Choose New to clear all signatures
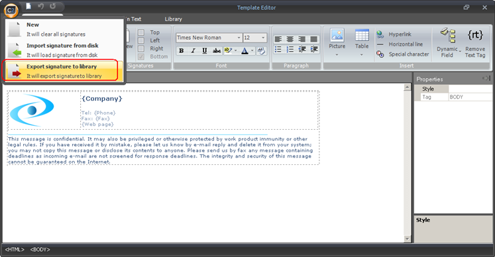 [x=64, y=29]
